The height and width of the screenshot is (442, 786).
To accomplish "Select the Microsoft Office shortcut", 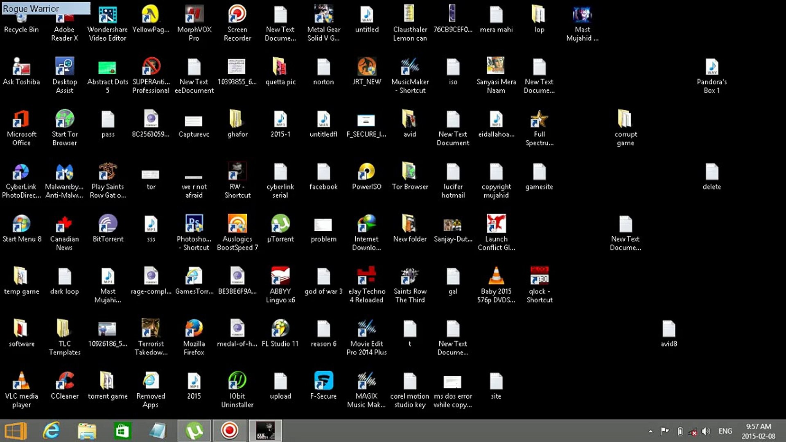I will (x=21, y=129).
